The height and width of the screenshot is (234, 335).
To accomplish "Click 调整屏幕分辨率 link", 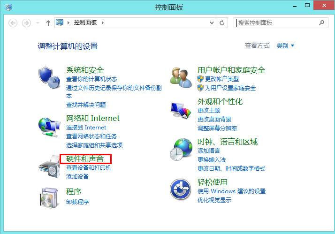I will pyautogui.click(x=217, y=128).
